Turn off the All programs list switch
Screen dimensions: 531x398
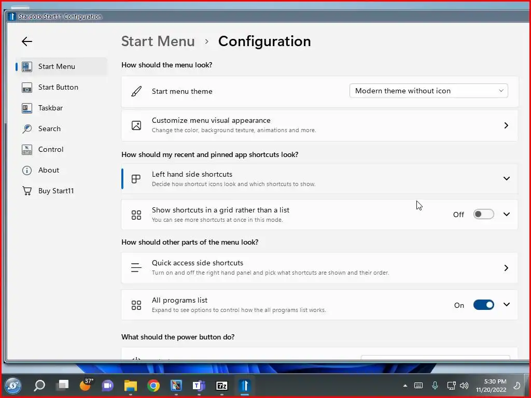484,305
